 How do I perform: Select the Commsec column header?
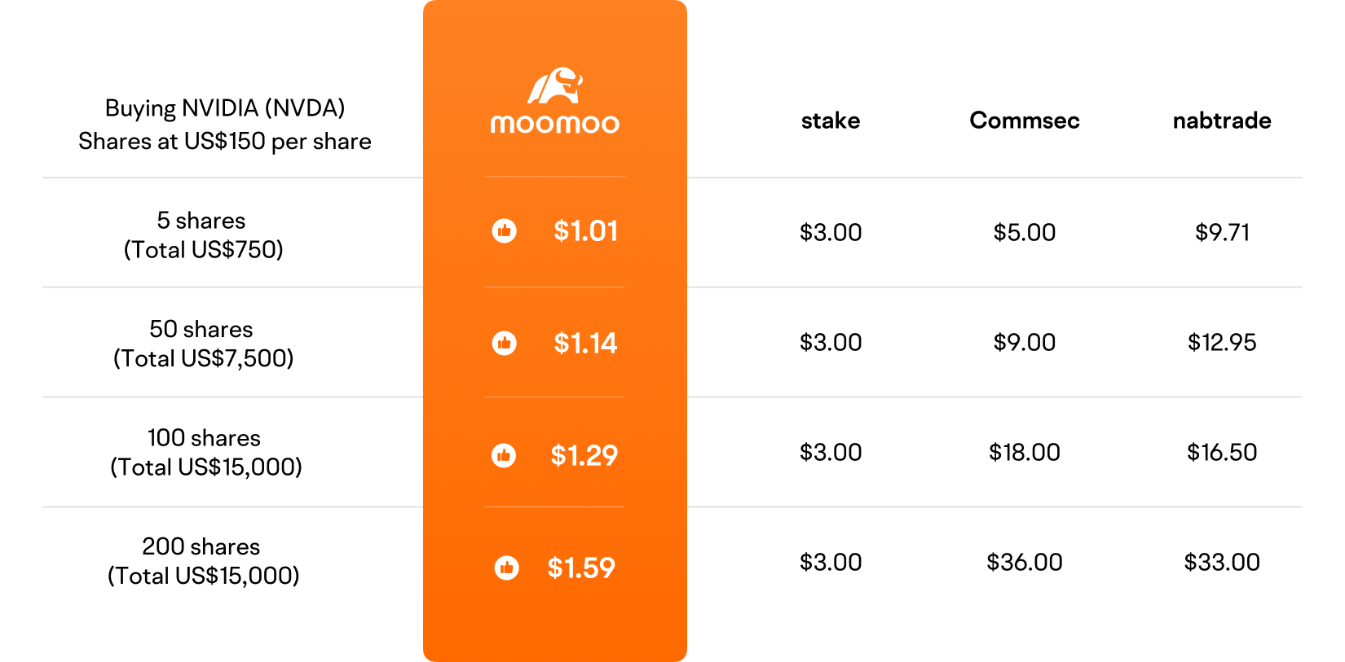coord(1025,121)
